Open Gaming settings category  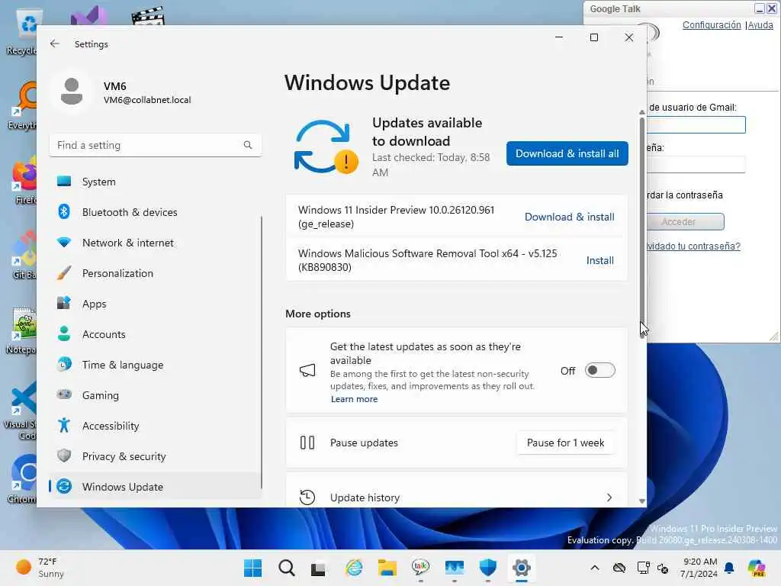[155, 395]
